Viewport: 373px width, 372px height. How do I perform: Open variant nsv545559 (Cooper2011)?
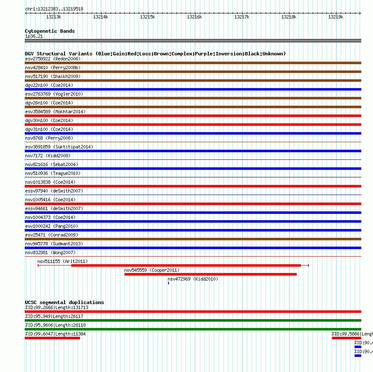[x=152, y=270]
